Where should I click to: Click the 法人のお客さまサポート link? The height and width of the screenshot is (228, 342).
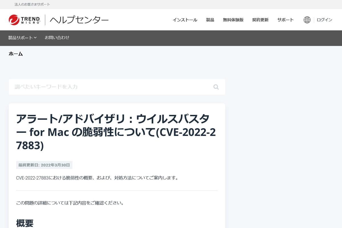coord(32,5)
